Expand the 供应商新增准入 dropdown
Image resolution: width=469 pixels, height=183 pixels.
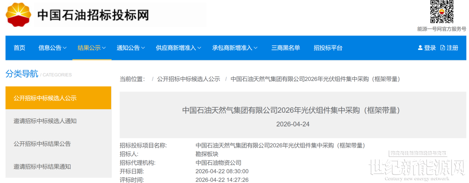click(x=178, y=48)
